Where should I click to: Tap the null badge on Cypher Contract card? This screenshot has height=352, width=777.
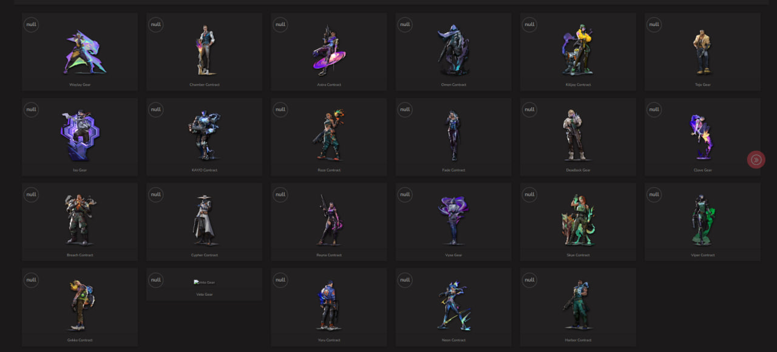tap(156, 194)
